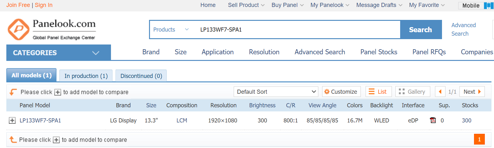This screenshot has height=148, width=494.
Task: Select the All models (1) tab
Action: tap(31, 75)
